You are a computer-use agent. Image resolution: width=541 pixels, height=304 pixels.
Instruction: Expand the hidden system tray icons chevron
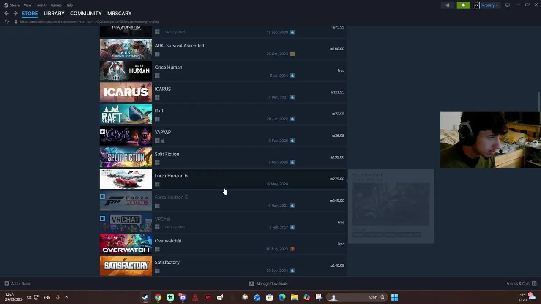click(66, 297)
